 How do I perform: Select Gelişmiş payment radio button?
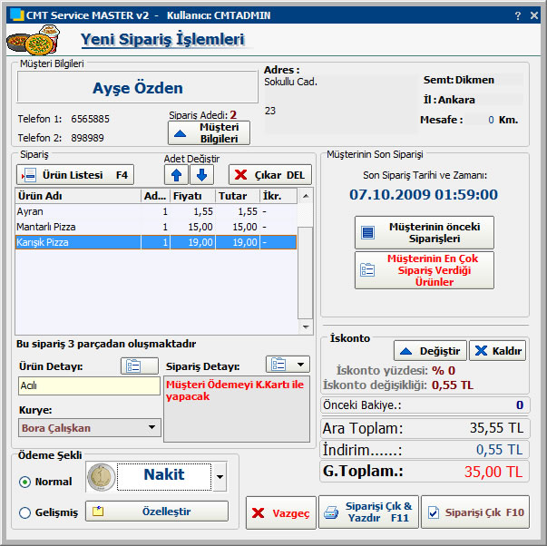tap(24, 513)
